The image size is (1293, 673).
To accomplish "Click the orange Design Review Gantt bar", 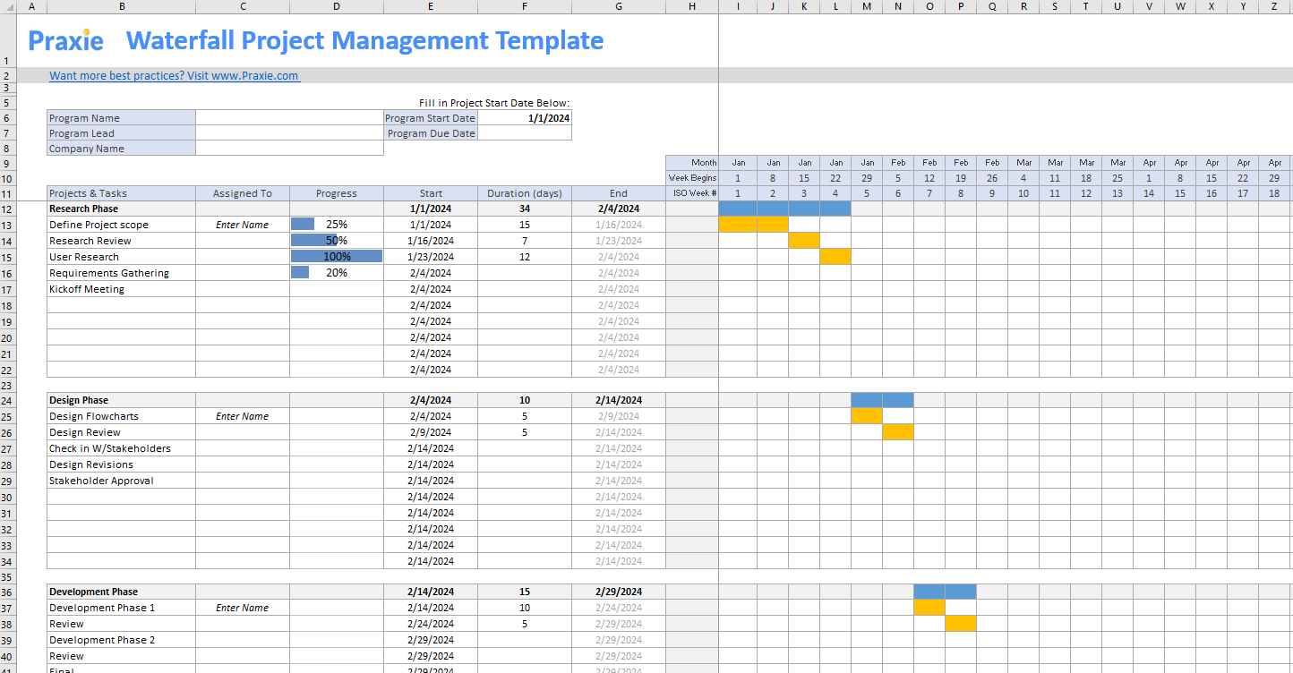I will coord(898,432).
